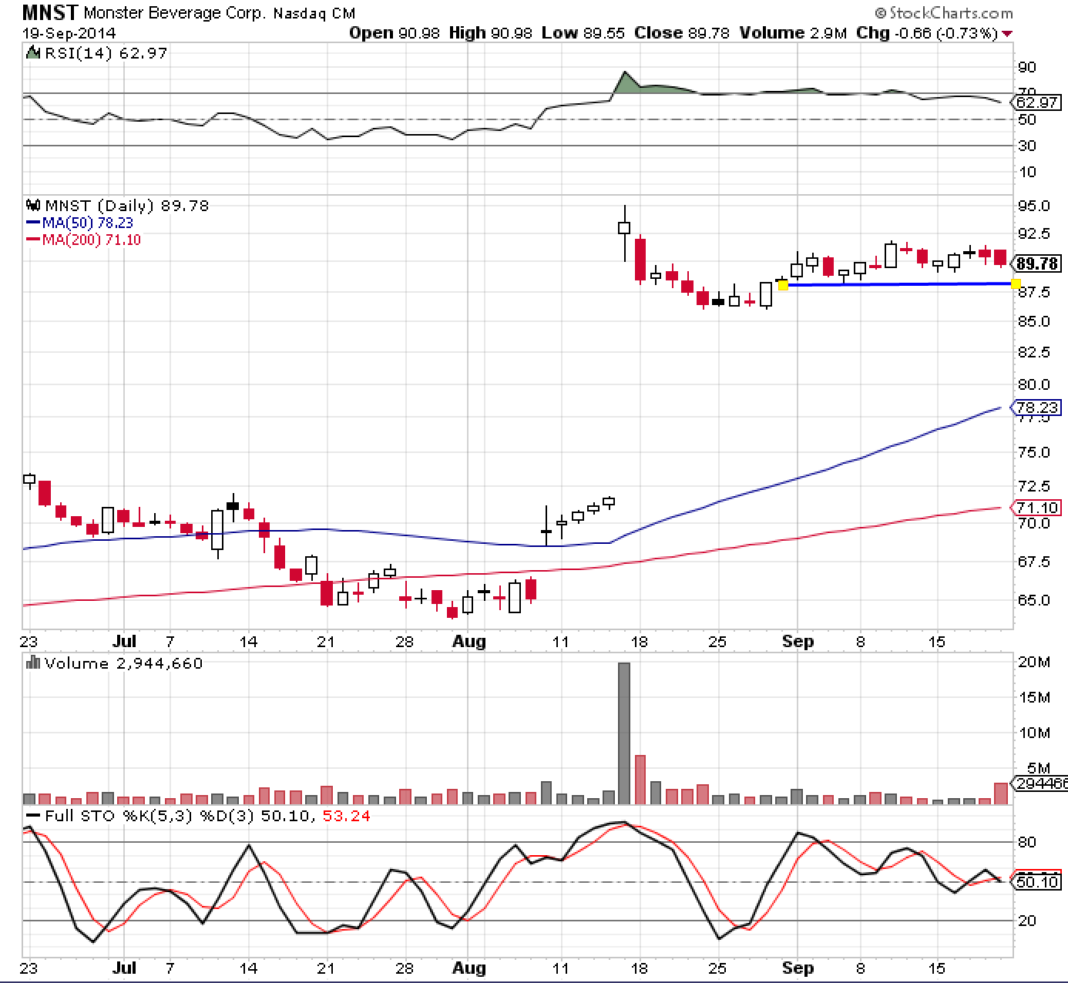Click the RSI(14) 62.97 label
This screenshot has width=1068, height=983.
[106, 53]
